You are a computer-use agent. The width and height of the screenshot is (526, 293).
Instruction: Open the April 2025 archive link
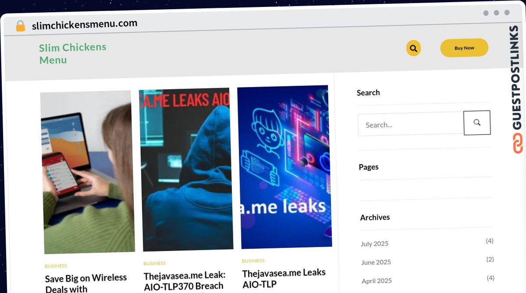point(377,281)
